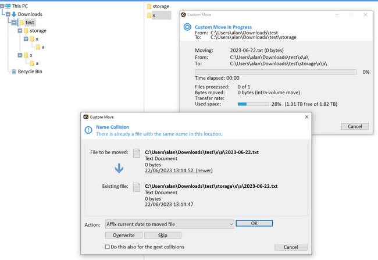Click the Downloads blue arrow icon
This screenshot has height=260, width=378.
pos(14,14)
